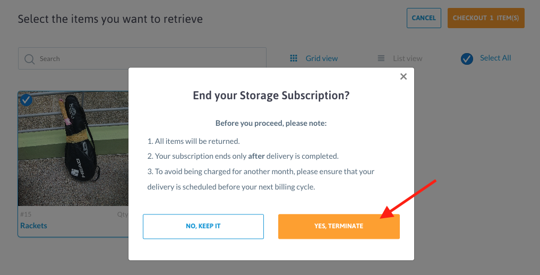Click the Rackets bag photo thumbnail

73,149
